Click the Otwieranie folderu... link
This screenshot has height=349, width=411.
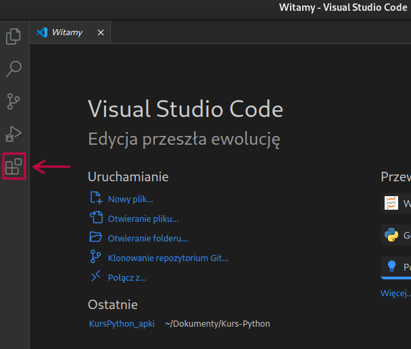tap(148, 238)
